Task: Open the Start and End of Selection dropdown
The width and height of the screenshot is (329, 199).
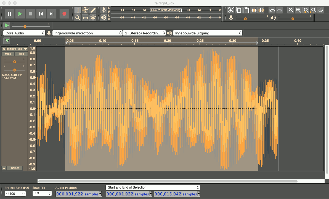Action: click(x=153, y=187)
